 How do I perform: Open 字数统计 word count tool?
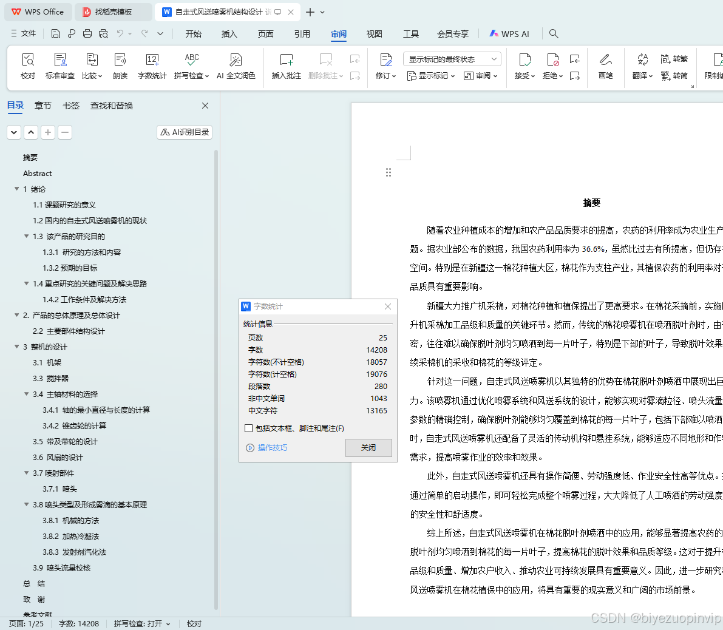pyautogui.click(x=152, y=66)
